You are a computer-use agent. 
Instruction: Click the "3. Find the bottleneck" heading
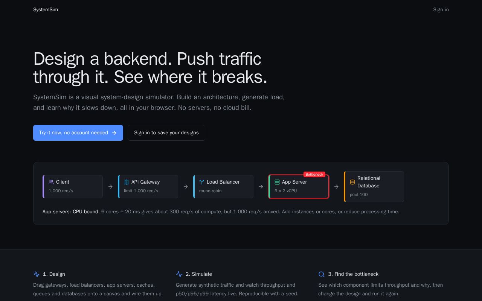(x=353, y=274)
